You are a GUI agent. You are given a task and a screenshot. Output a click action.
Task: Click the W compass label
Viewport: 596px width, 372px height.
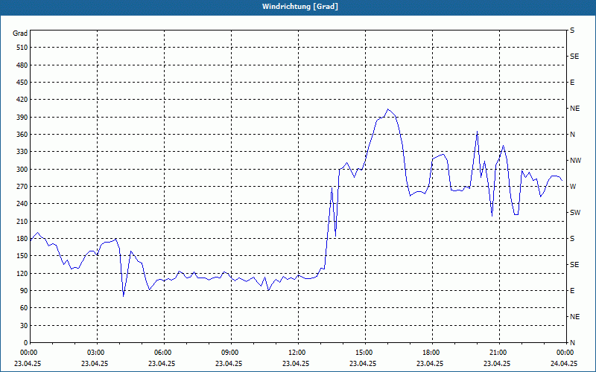click(573, 187)
